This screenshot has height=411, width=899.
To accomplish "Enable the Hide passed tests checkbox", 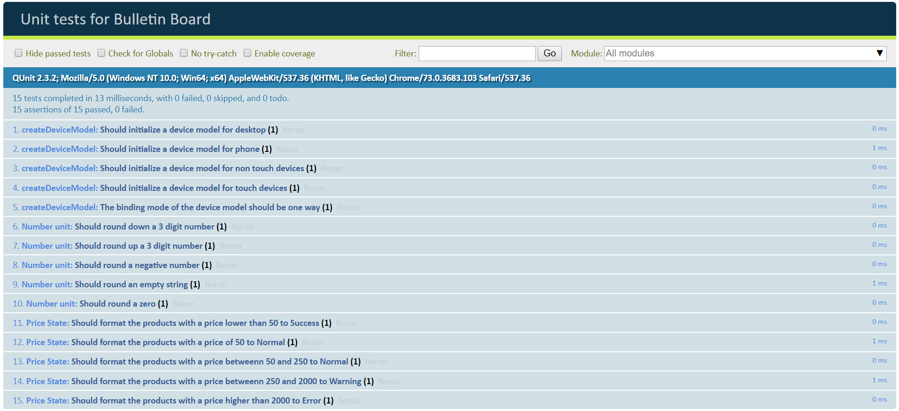I will pos(18,53).
